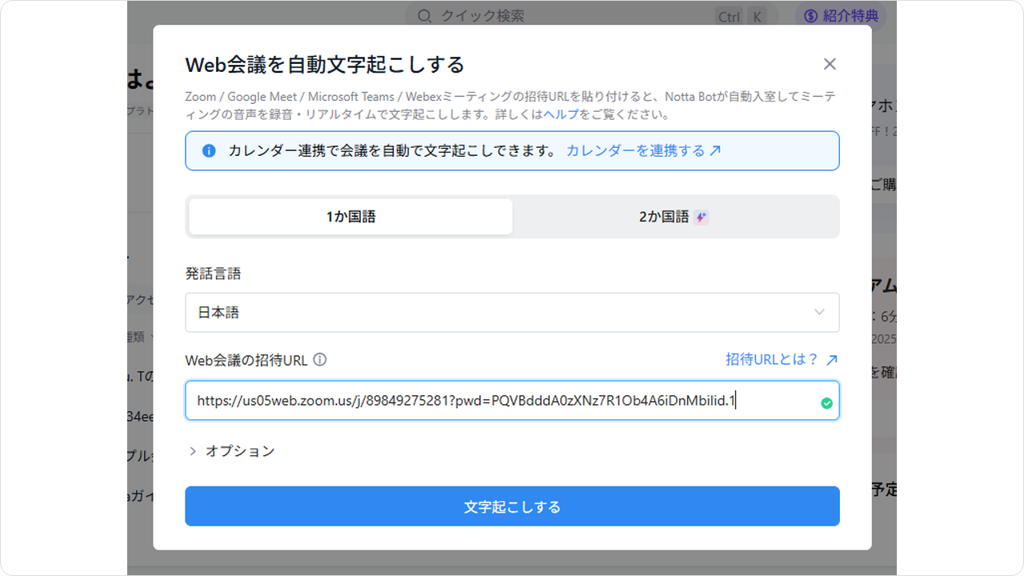
Task: Click the info icon next to Web会議の招待URL
Action: pos(320,360)
